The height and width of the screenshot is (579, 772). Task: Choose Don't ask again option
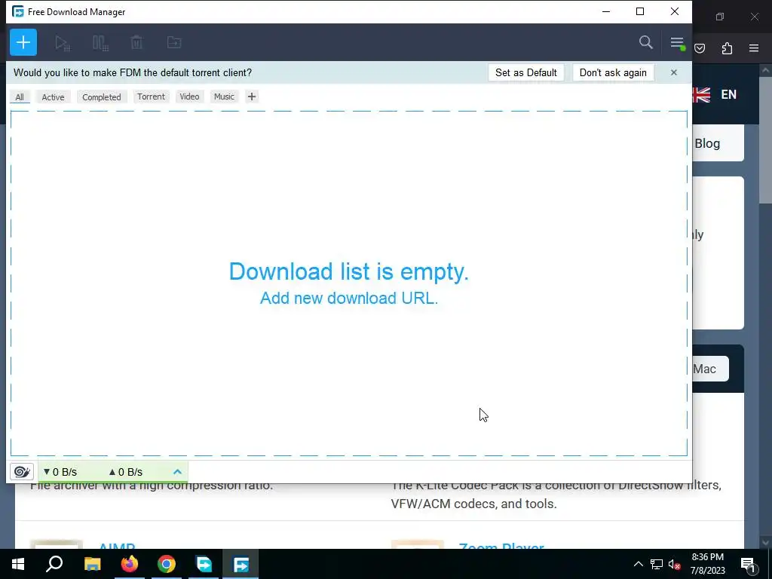point(613,73)
